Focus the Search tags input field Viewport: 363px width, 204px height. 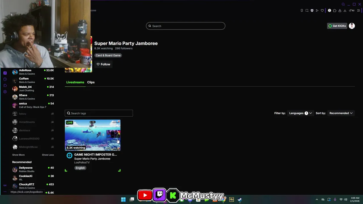pyautogui.click(x=99, y=113)
